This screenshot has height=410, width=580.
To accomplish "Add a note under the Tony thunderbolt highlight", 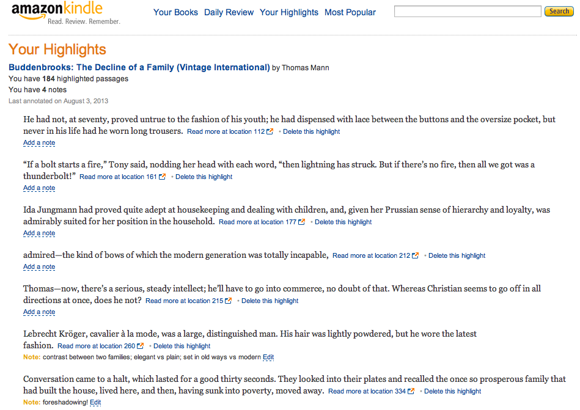I will coord(39,188).
